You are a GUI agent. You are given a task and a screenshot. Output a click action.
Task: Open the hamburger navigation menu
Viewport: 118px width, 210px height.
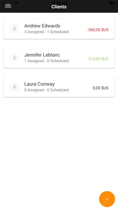click(x=8, y=6)
